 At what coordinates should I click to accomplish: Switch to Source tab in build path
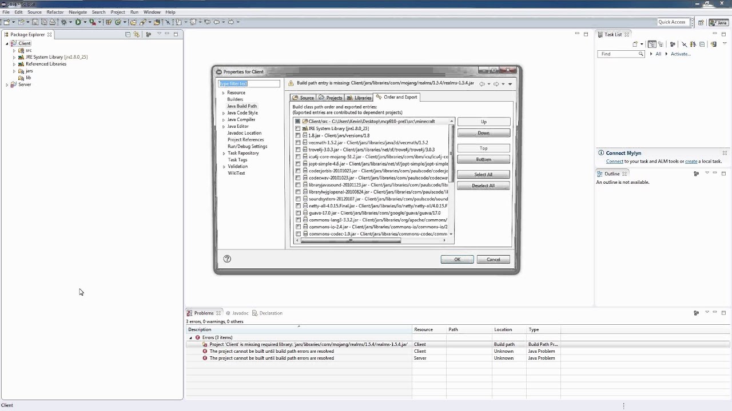click(x=303, y=98)
